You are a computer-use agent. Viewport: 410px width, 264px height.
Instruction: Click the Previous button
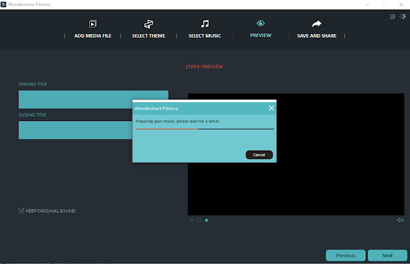346,256
